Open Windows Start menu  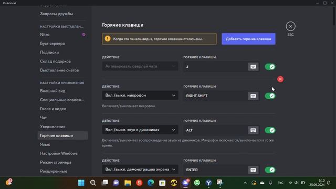[x=81, y=183]
